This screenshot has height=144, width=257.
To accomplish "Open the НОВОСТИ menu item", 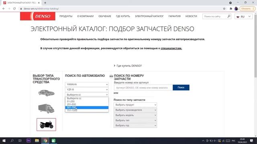I will [x=191, y=16].
